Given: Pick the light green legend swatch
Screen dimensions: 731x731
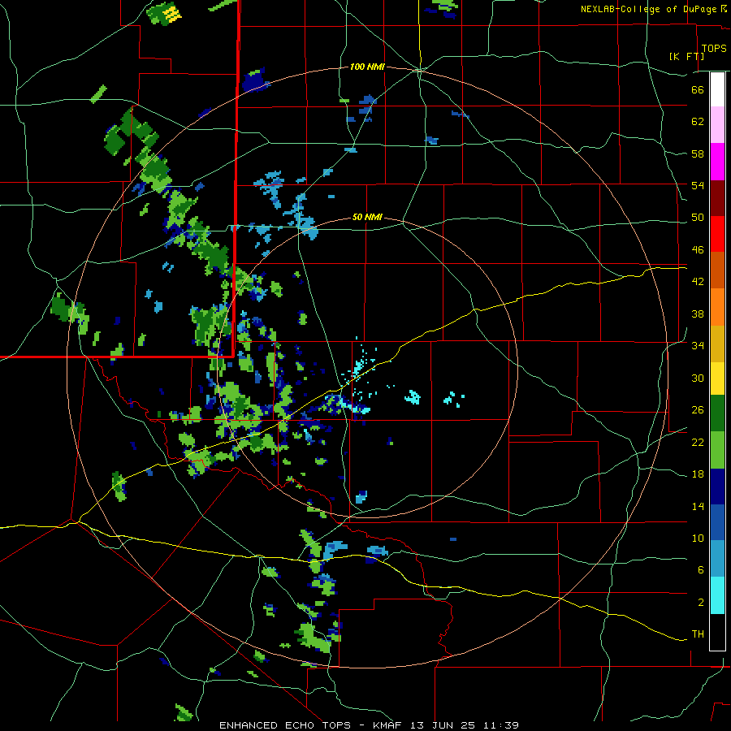Looking at the screenshot, I should [717, 450].
